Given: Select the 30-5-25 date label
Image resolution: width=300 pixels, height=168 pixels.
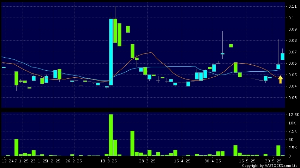Looking at the screenshot, I should [274, 161].
